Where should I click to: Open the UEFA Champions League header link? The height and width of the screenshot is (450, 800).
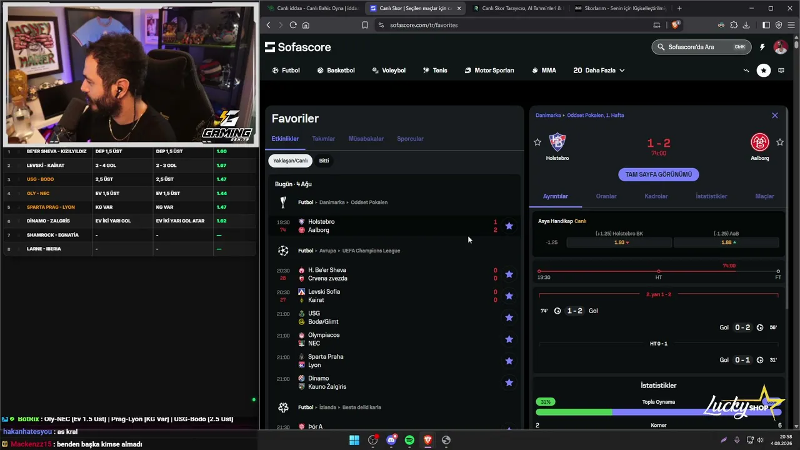[x=371, y=251]
